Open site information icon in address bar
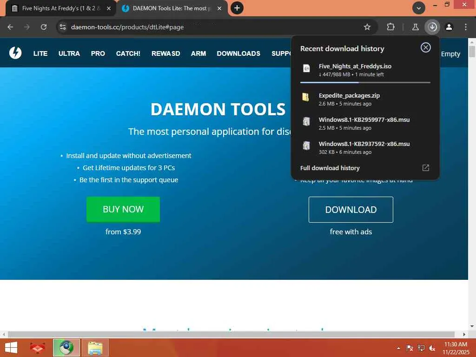 pyautogui.click(x=63, y=27)
